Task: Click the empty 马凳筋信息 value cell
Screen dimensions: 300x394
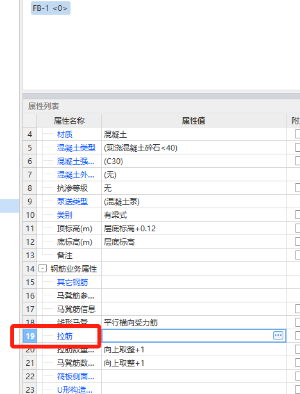Action: coord(194,309)
